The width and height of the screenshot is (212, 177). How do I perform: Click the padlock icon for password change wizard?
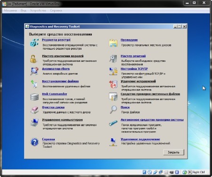coord(33,59)
